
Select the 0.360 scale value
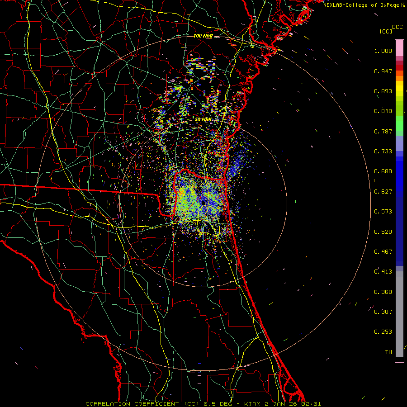pyautogui.click(x=383, y=292)
